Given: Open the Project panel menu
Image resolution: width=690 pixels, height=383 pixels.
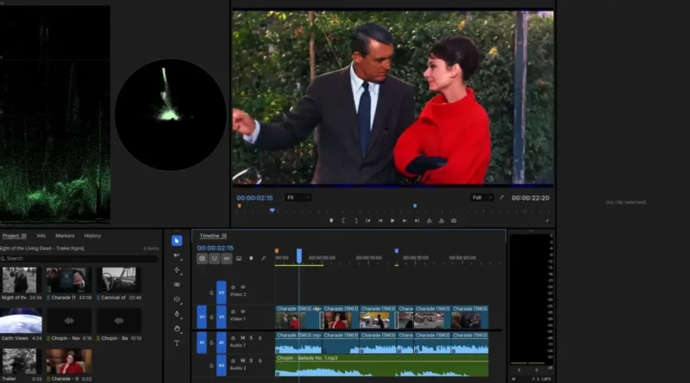Looking at the screenshot, I should (x=24, y=236).
